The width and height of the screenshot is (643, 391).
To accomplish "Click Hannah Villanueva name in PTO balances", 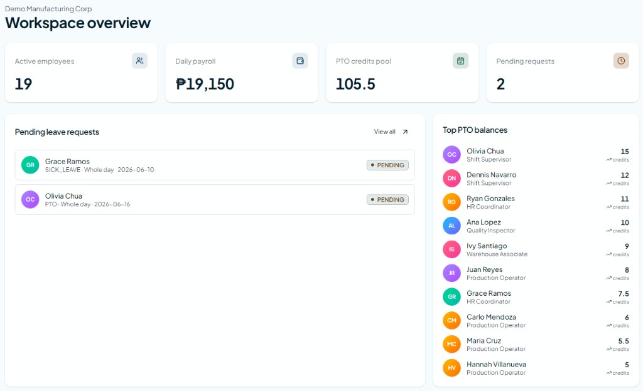I will 496,365.
